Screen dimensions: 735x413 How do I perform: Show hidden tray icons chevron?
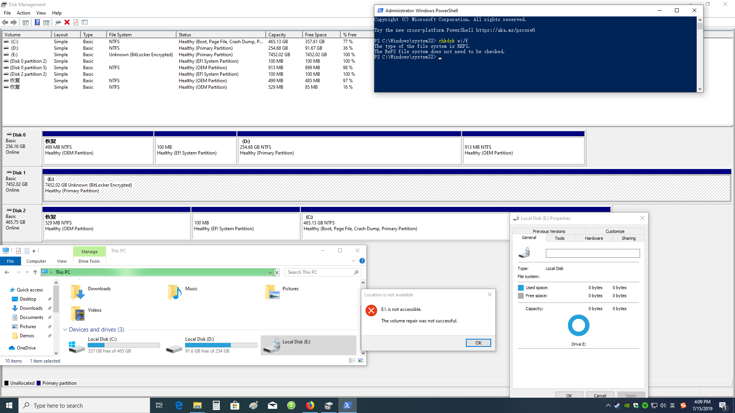pyautogui.click(x=608, y=405)
